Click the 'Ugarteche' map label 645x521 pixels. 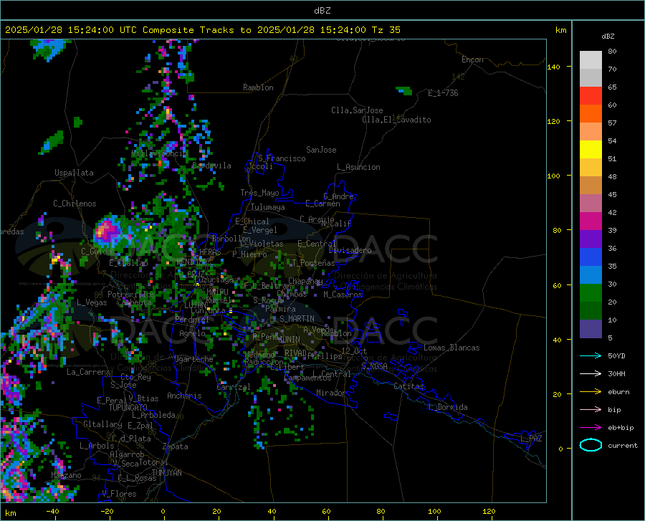click(193, 359)
